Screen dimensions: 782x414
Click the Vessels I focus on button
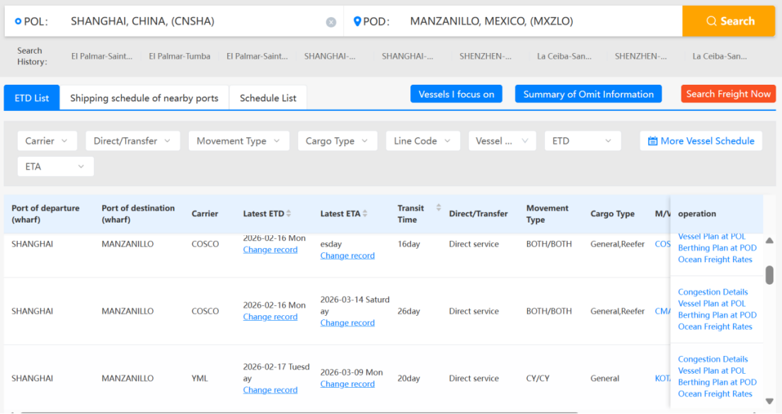pos(456,93)
